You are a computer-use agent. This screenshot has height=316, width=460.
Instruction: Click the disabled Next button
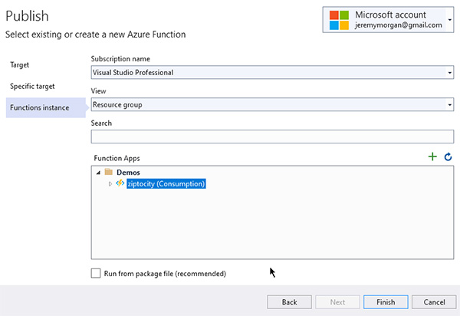click(337, 302)
